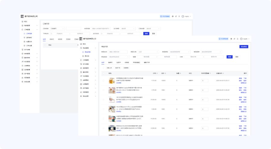Tick the checkbox for the ¥339.00 product row
The image size is (271, 149).
pyautogui.click(x=104, y=119)
